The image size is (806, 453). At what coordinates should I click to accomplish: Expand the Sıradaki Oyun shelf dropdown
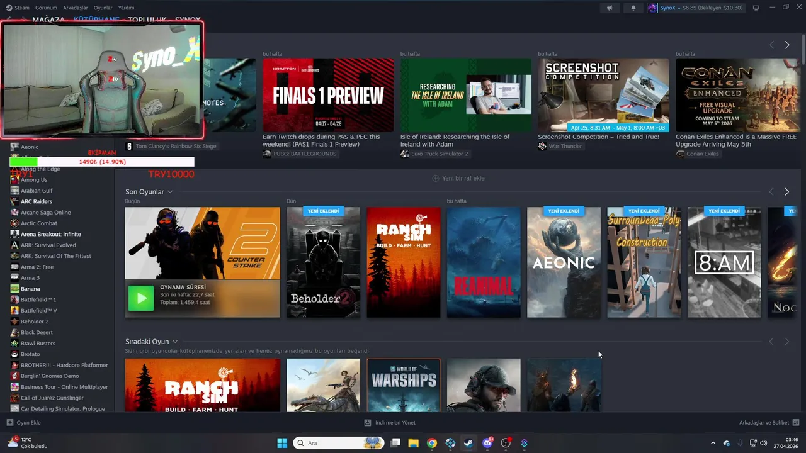[175, 342]
